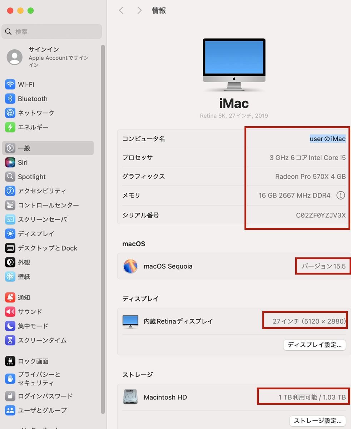Open the プライバシーとセキュリティ hand icon
This screenshot has height=429, width=351.
(x=10, y=378)
